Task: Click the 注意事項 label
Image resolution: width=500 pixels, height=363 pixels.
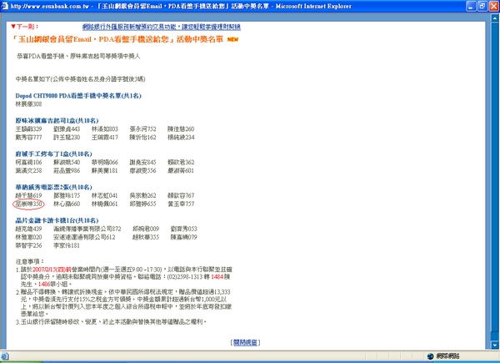Action: coord(30,261)
